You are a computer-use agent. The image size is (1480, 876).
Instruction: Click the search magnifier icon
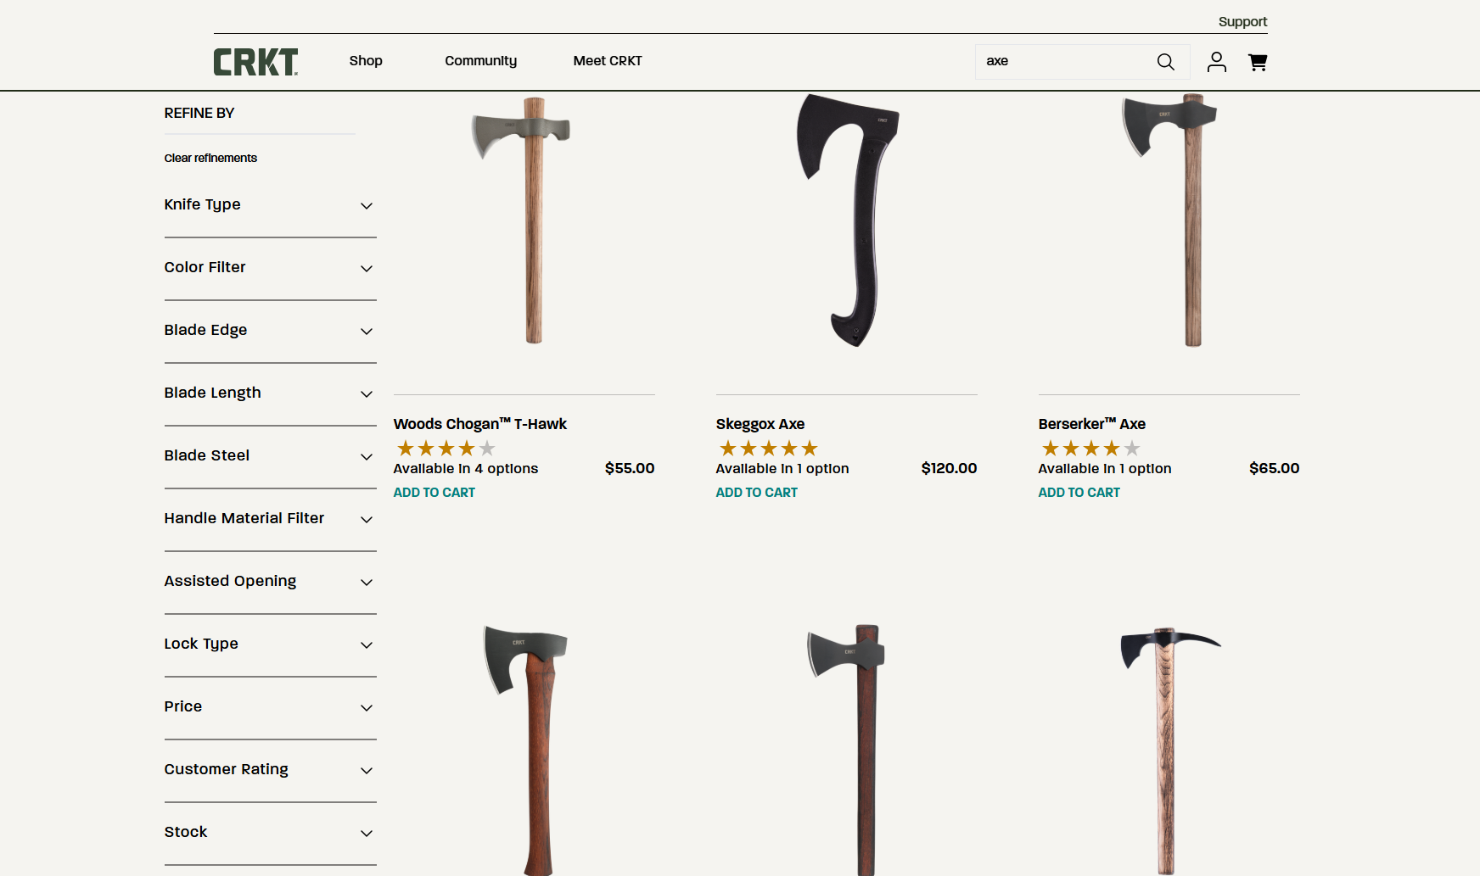[1165, 62]
